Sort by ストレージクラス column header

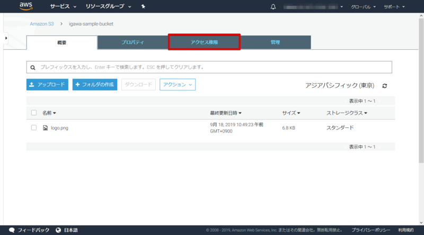point(347,113)
